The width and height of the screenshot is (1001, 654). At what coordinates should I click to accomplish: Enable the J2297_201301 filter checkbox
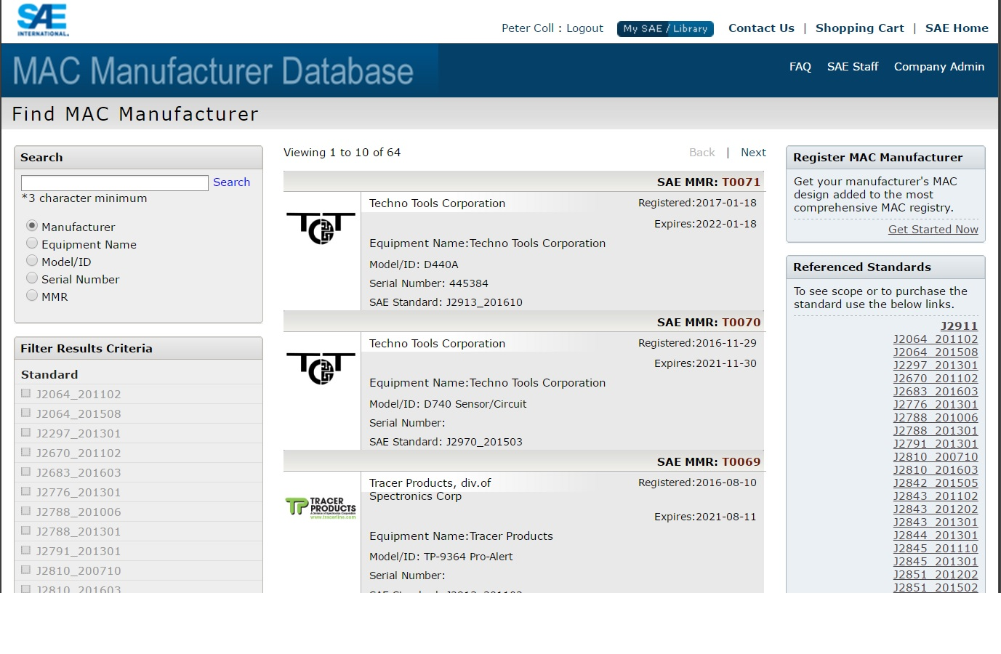26,432
